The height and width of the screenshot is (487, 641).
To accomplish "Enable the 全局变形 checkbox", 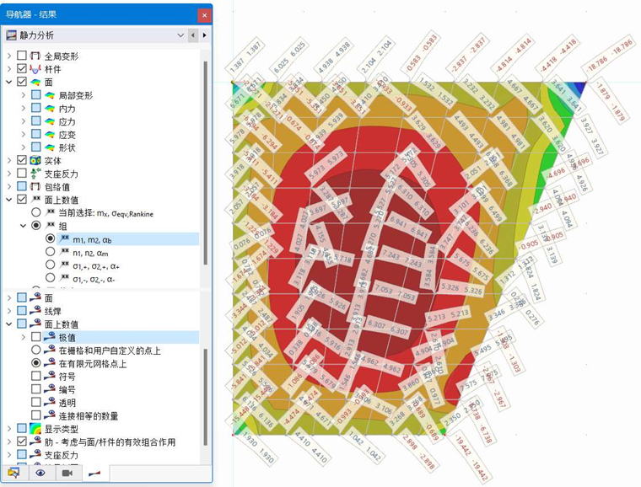I will coord(22,56).
